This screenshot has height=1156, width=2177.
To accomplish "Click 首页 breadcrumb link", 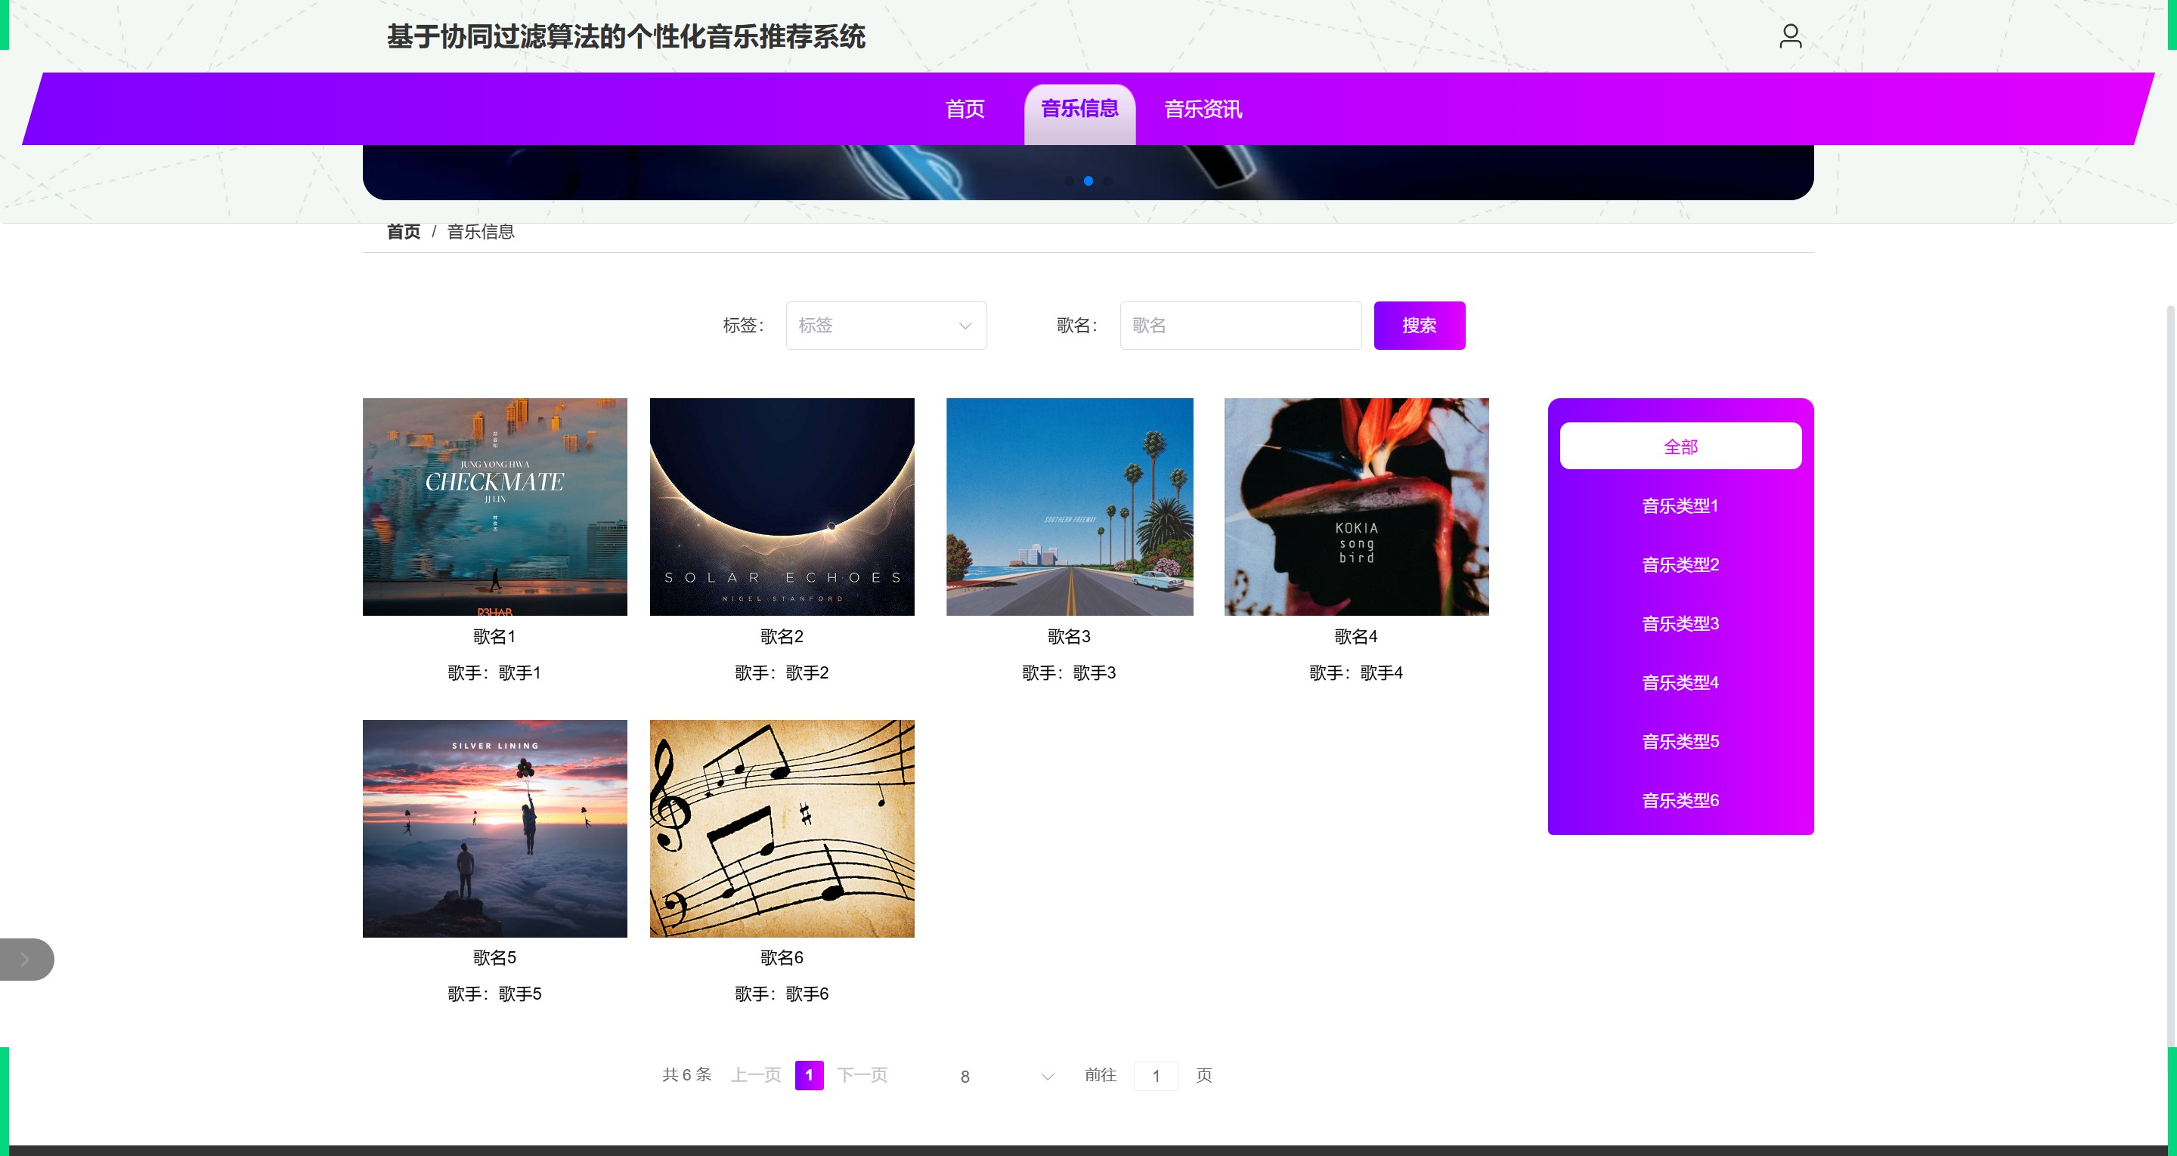I will click(403, 231).
